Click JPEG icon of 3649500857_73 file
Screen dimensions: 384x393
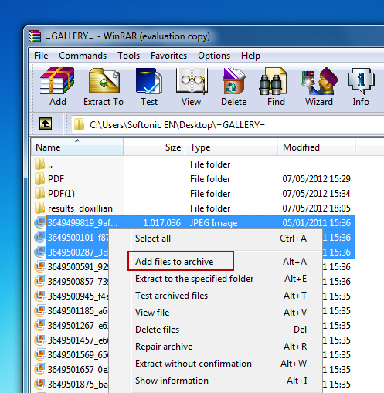click(x=40, y=281)
